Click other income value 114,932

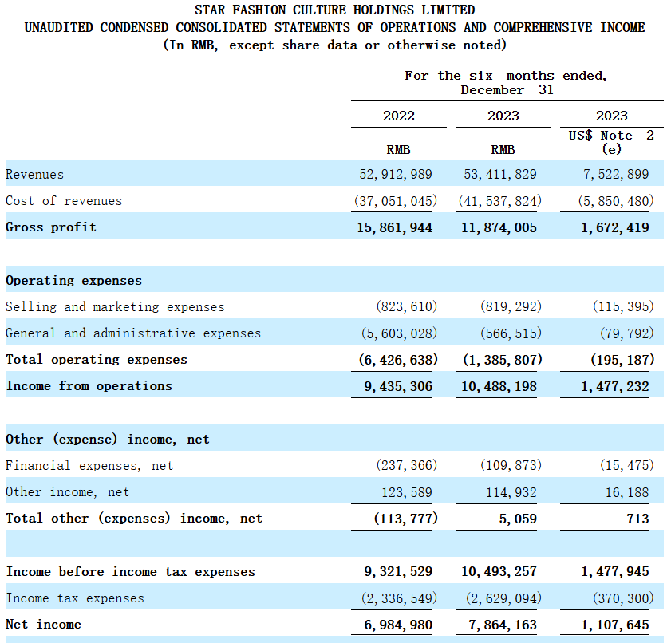point(511,492)
